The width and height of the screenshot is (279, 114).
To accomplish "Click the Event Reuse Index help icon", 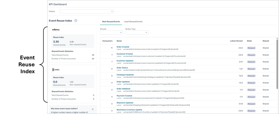I will point(76,21).
